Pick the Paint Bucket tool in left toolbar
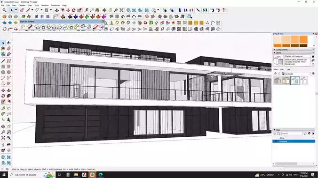 3,49
